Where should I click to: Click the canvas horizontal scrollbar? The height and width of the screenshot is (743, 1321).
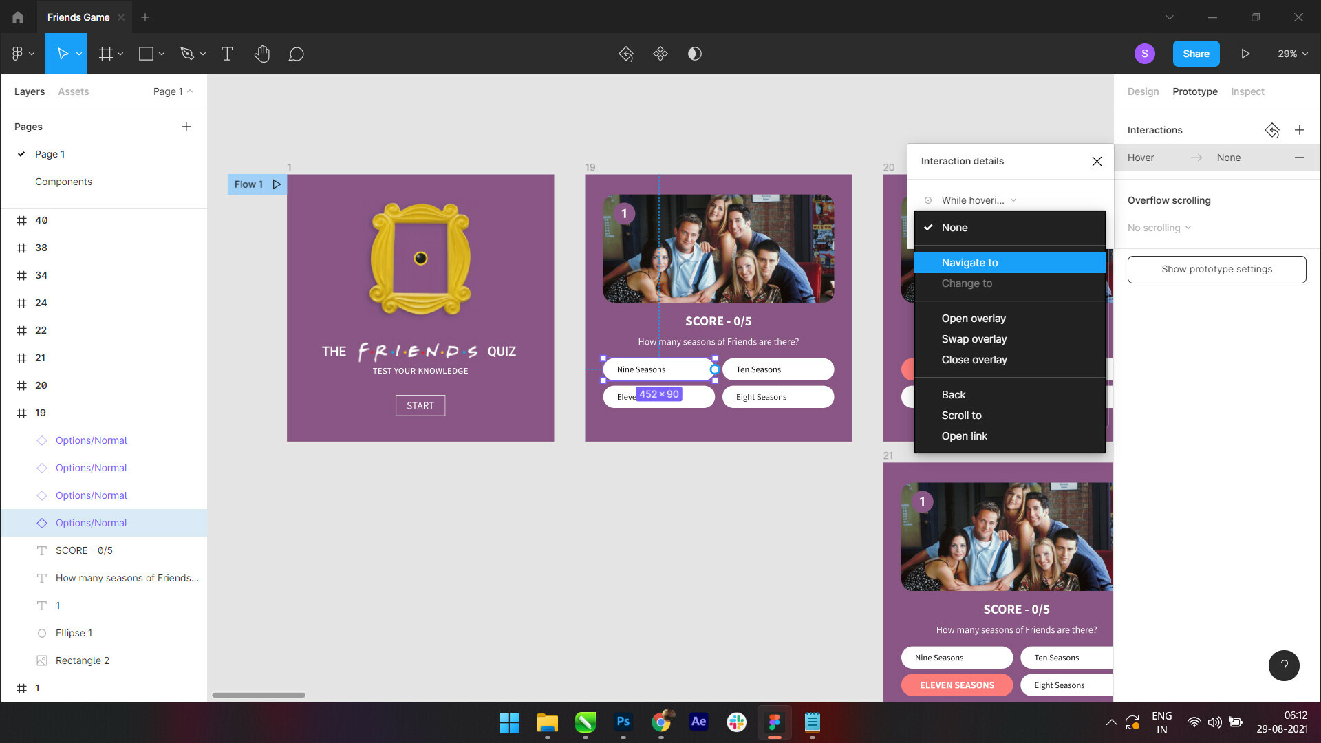tap(259, 695)
